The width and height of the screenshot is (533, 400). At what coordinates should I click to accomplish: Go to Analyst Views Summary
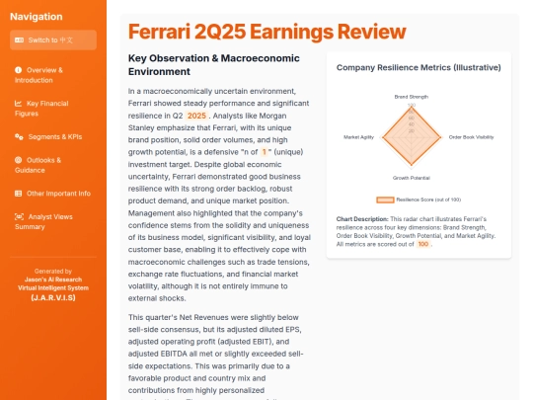tap(53, 222)
